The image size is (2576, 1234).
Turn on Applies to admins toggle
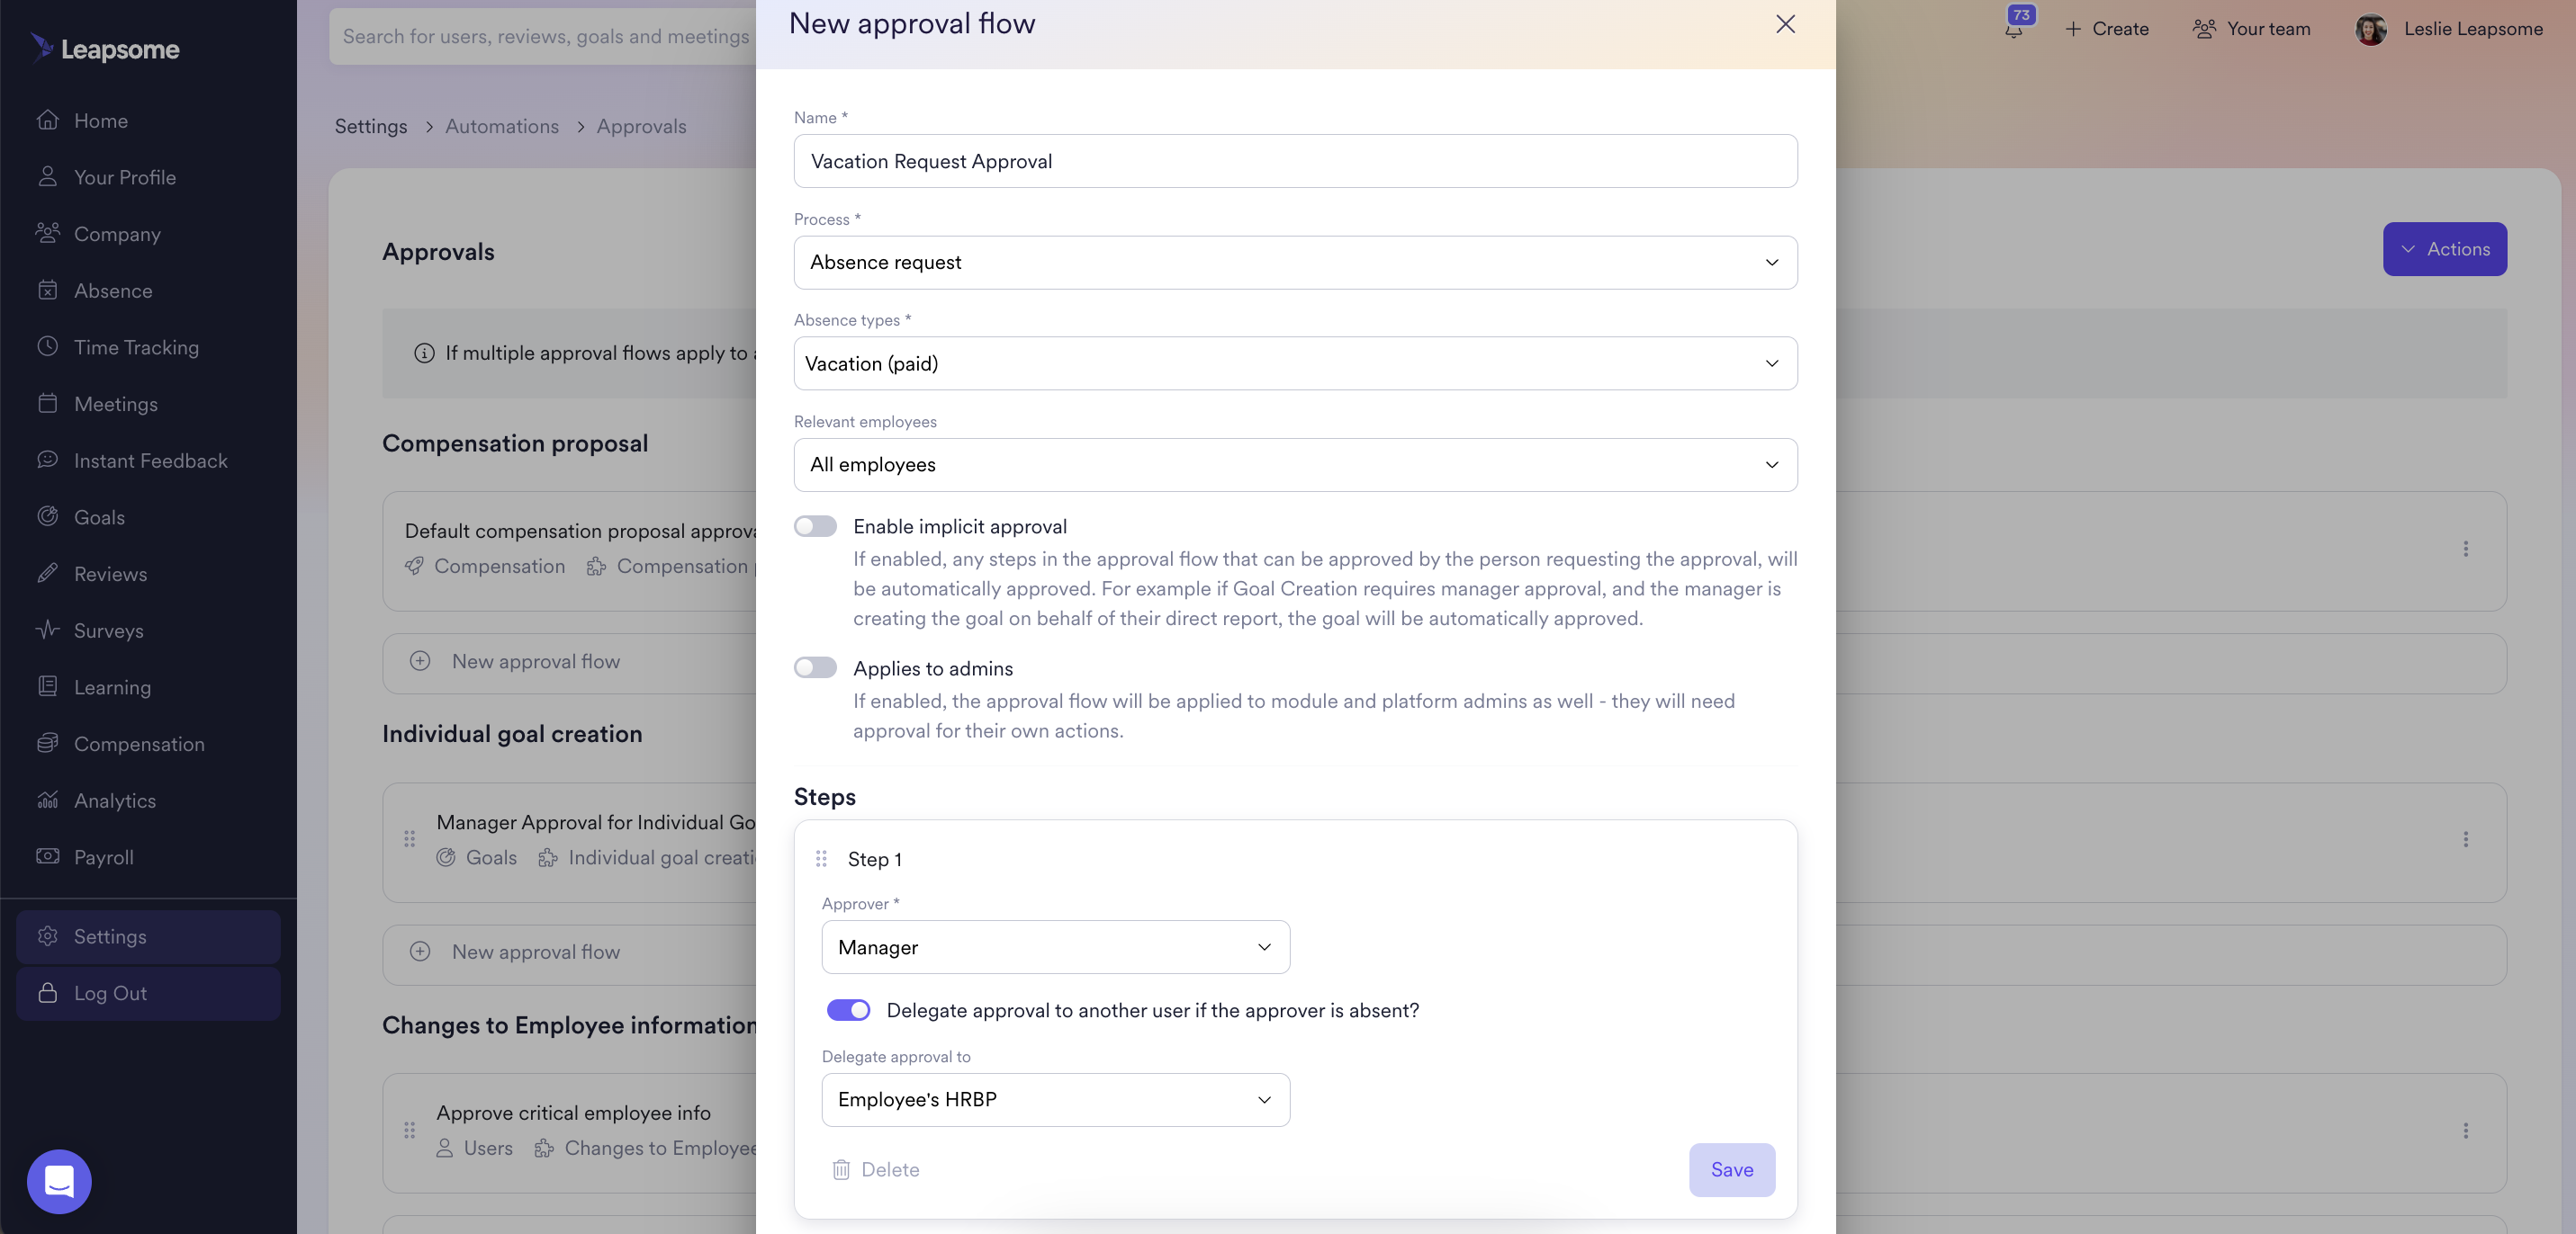[x=815, y=667]
